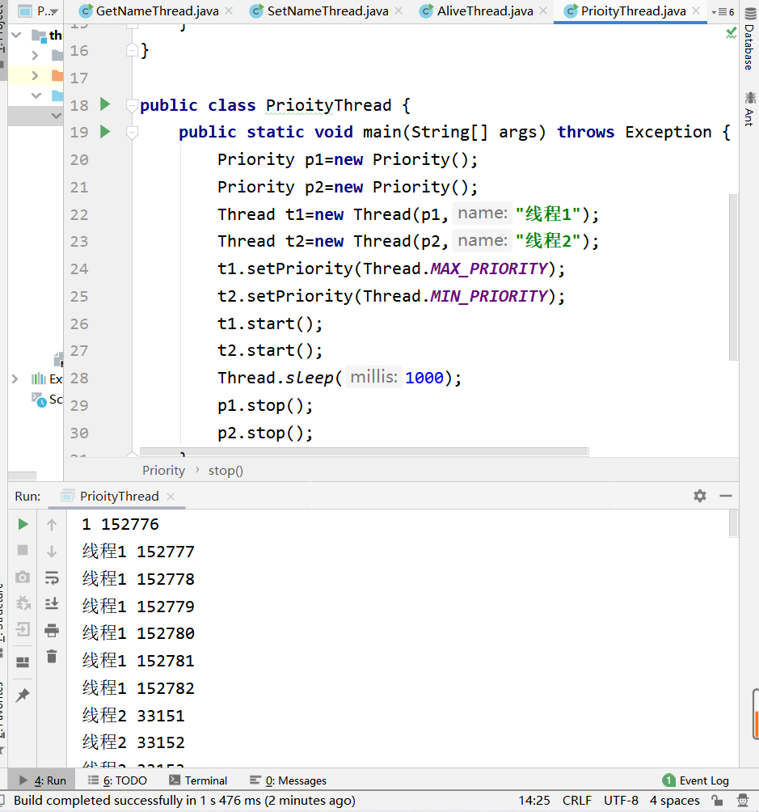Image resolution: width=759 pixels, height=812 pixels.
Task: Fold class at line 18
Action: click(132, 106)
